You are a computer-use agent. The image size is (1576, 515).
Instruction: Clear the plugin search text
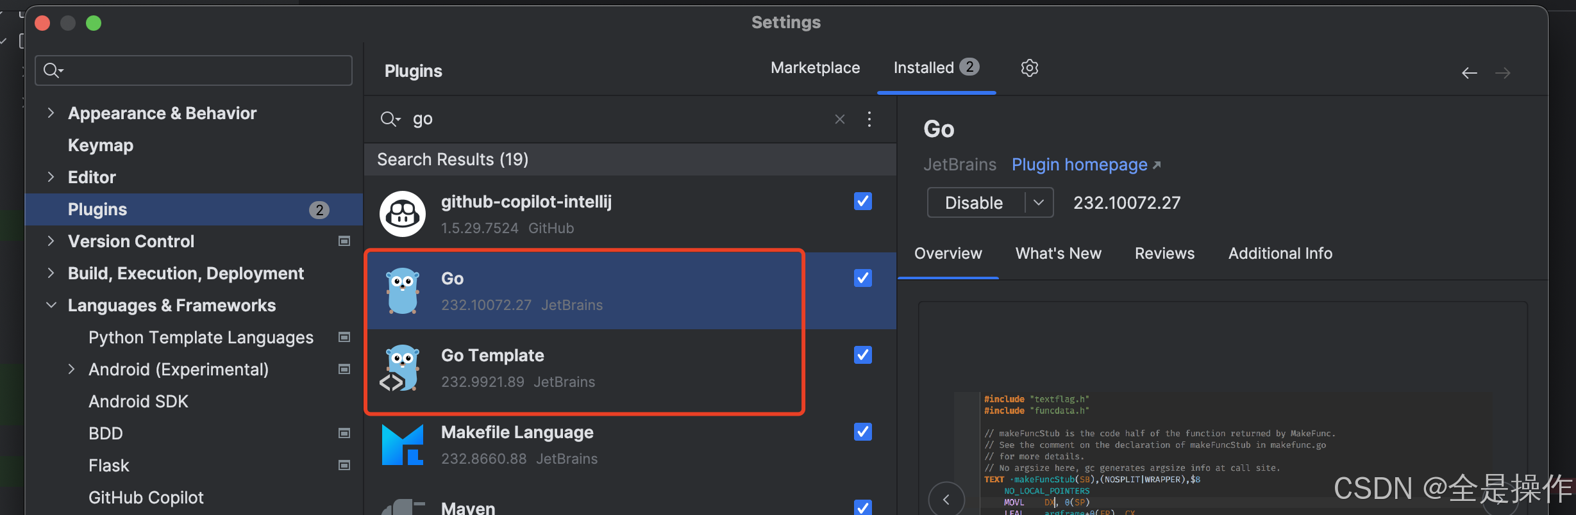[x=839, y=119]
